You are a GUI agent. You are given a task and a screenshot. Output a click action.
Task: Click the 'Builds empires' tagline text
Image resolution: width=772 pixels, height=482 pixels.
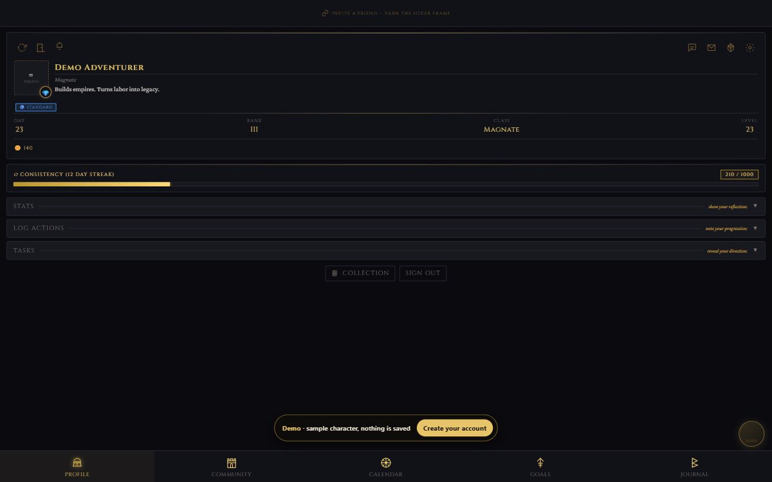[x=107, y=89]
